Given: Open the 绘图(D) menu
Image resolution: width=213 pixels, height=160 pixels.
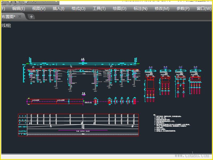Looking at the screenshot, I should pos(120,9).
